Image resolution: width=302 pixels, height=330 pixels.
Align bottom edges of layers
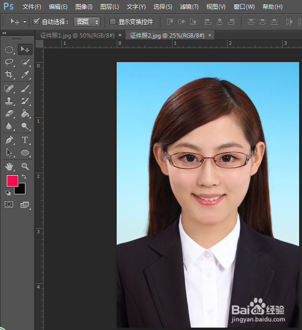point(193,22)
